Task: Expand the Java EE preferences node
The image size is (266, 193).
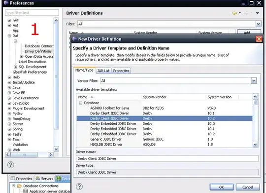Action: pos(9,93)
